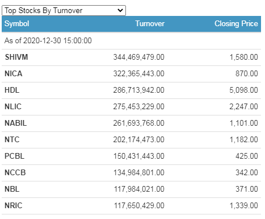
Task: Open the HDL stock symbol
Action: (12, 90)
